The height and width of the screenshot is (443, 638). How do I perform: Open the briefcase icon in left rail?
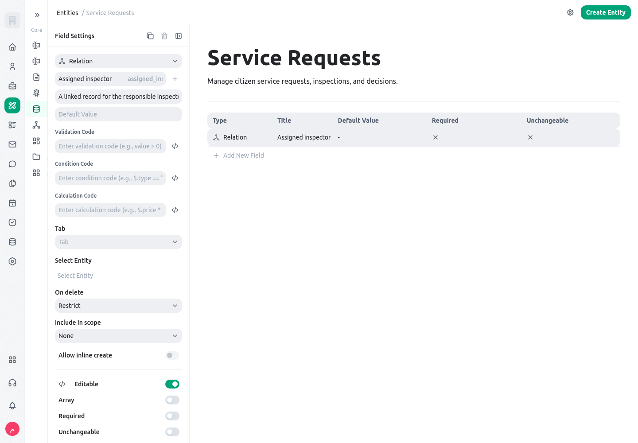tap(12, 86)
